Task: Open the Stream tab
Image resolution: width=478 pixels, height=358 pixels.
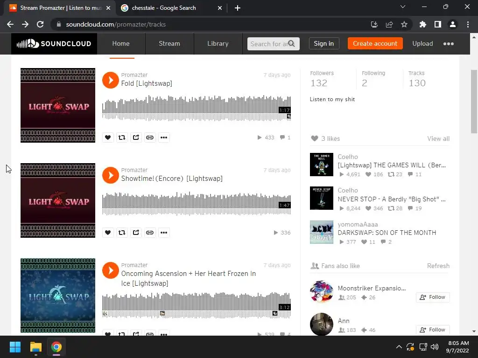Action: coord(169,43)
